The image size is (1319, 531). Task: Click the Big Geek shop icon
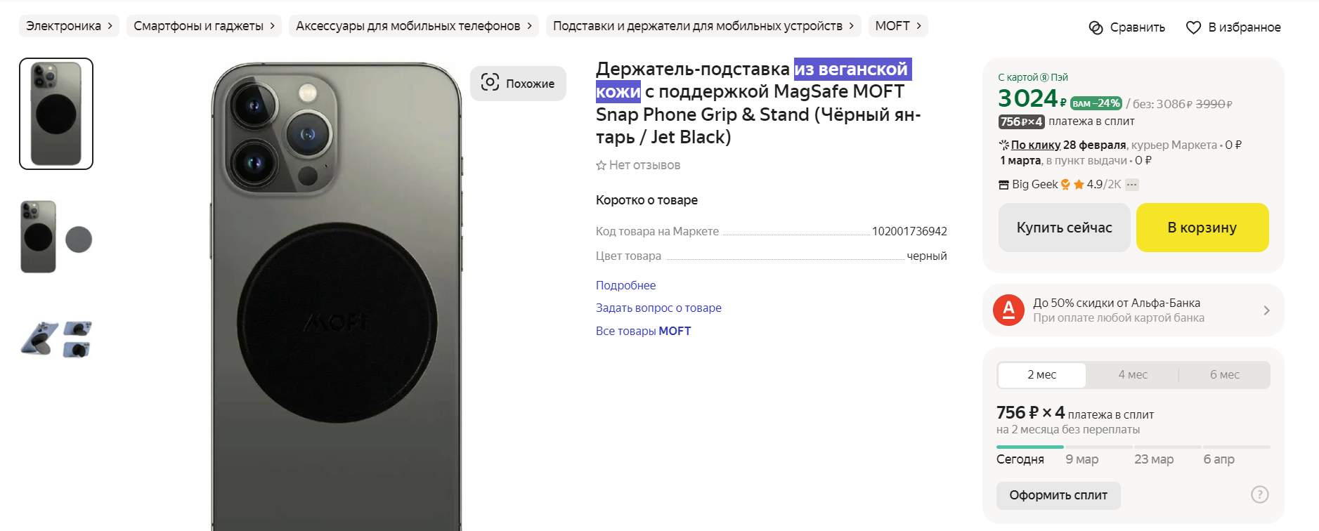coord(1003,185)
